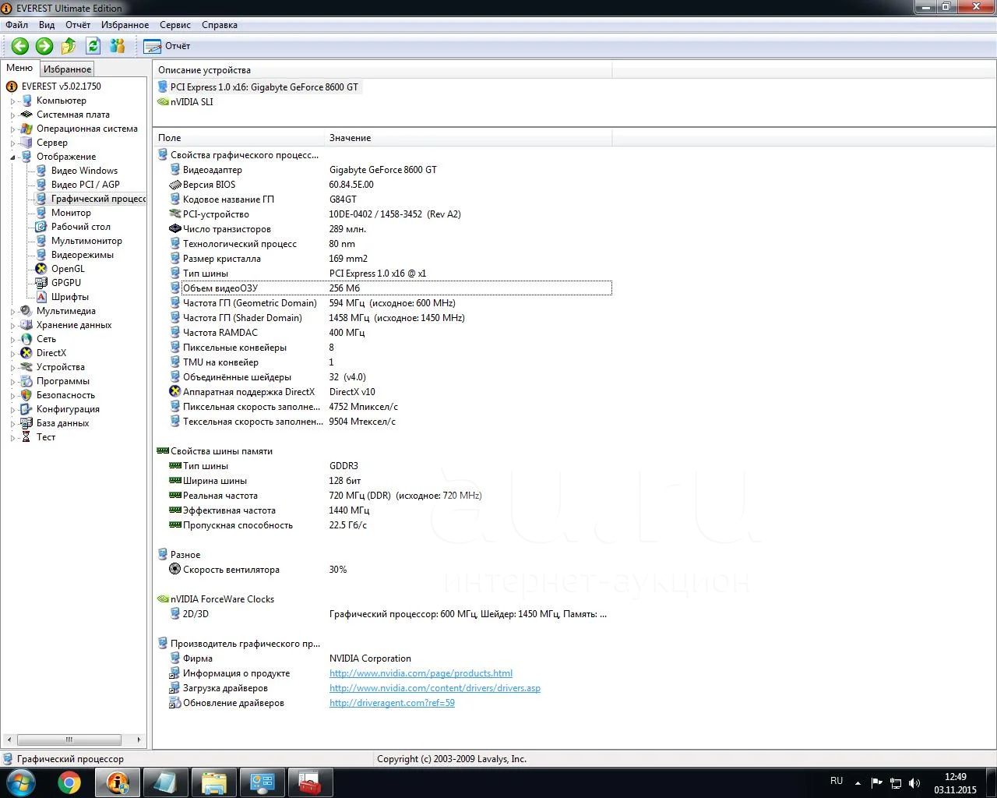Select Графический процессор tree item
Screen dimensions: 997x798
click(98, 199)
